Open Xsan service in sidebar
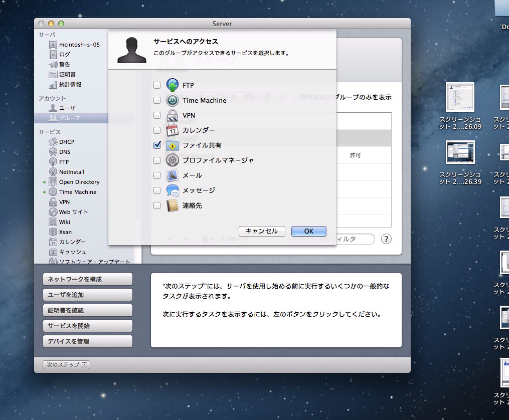The height and width of the screenshot is (420, 509). (x=60, y=232)
